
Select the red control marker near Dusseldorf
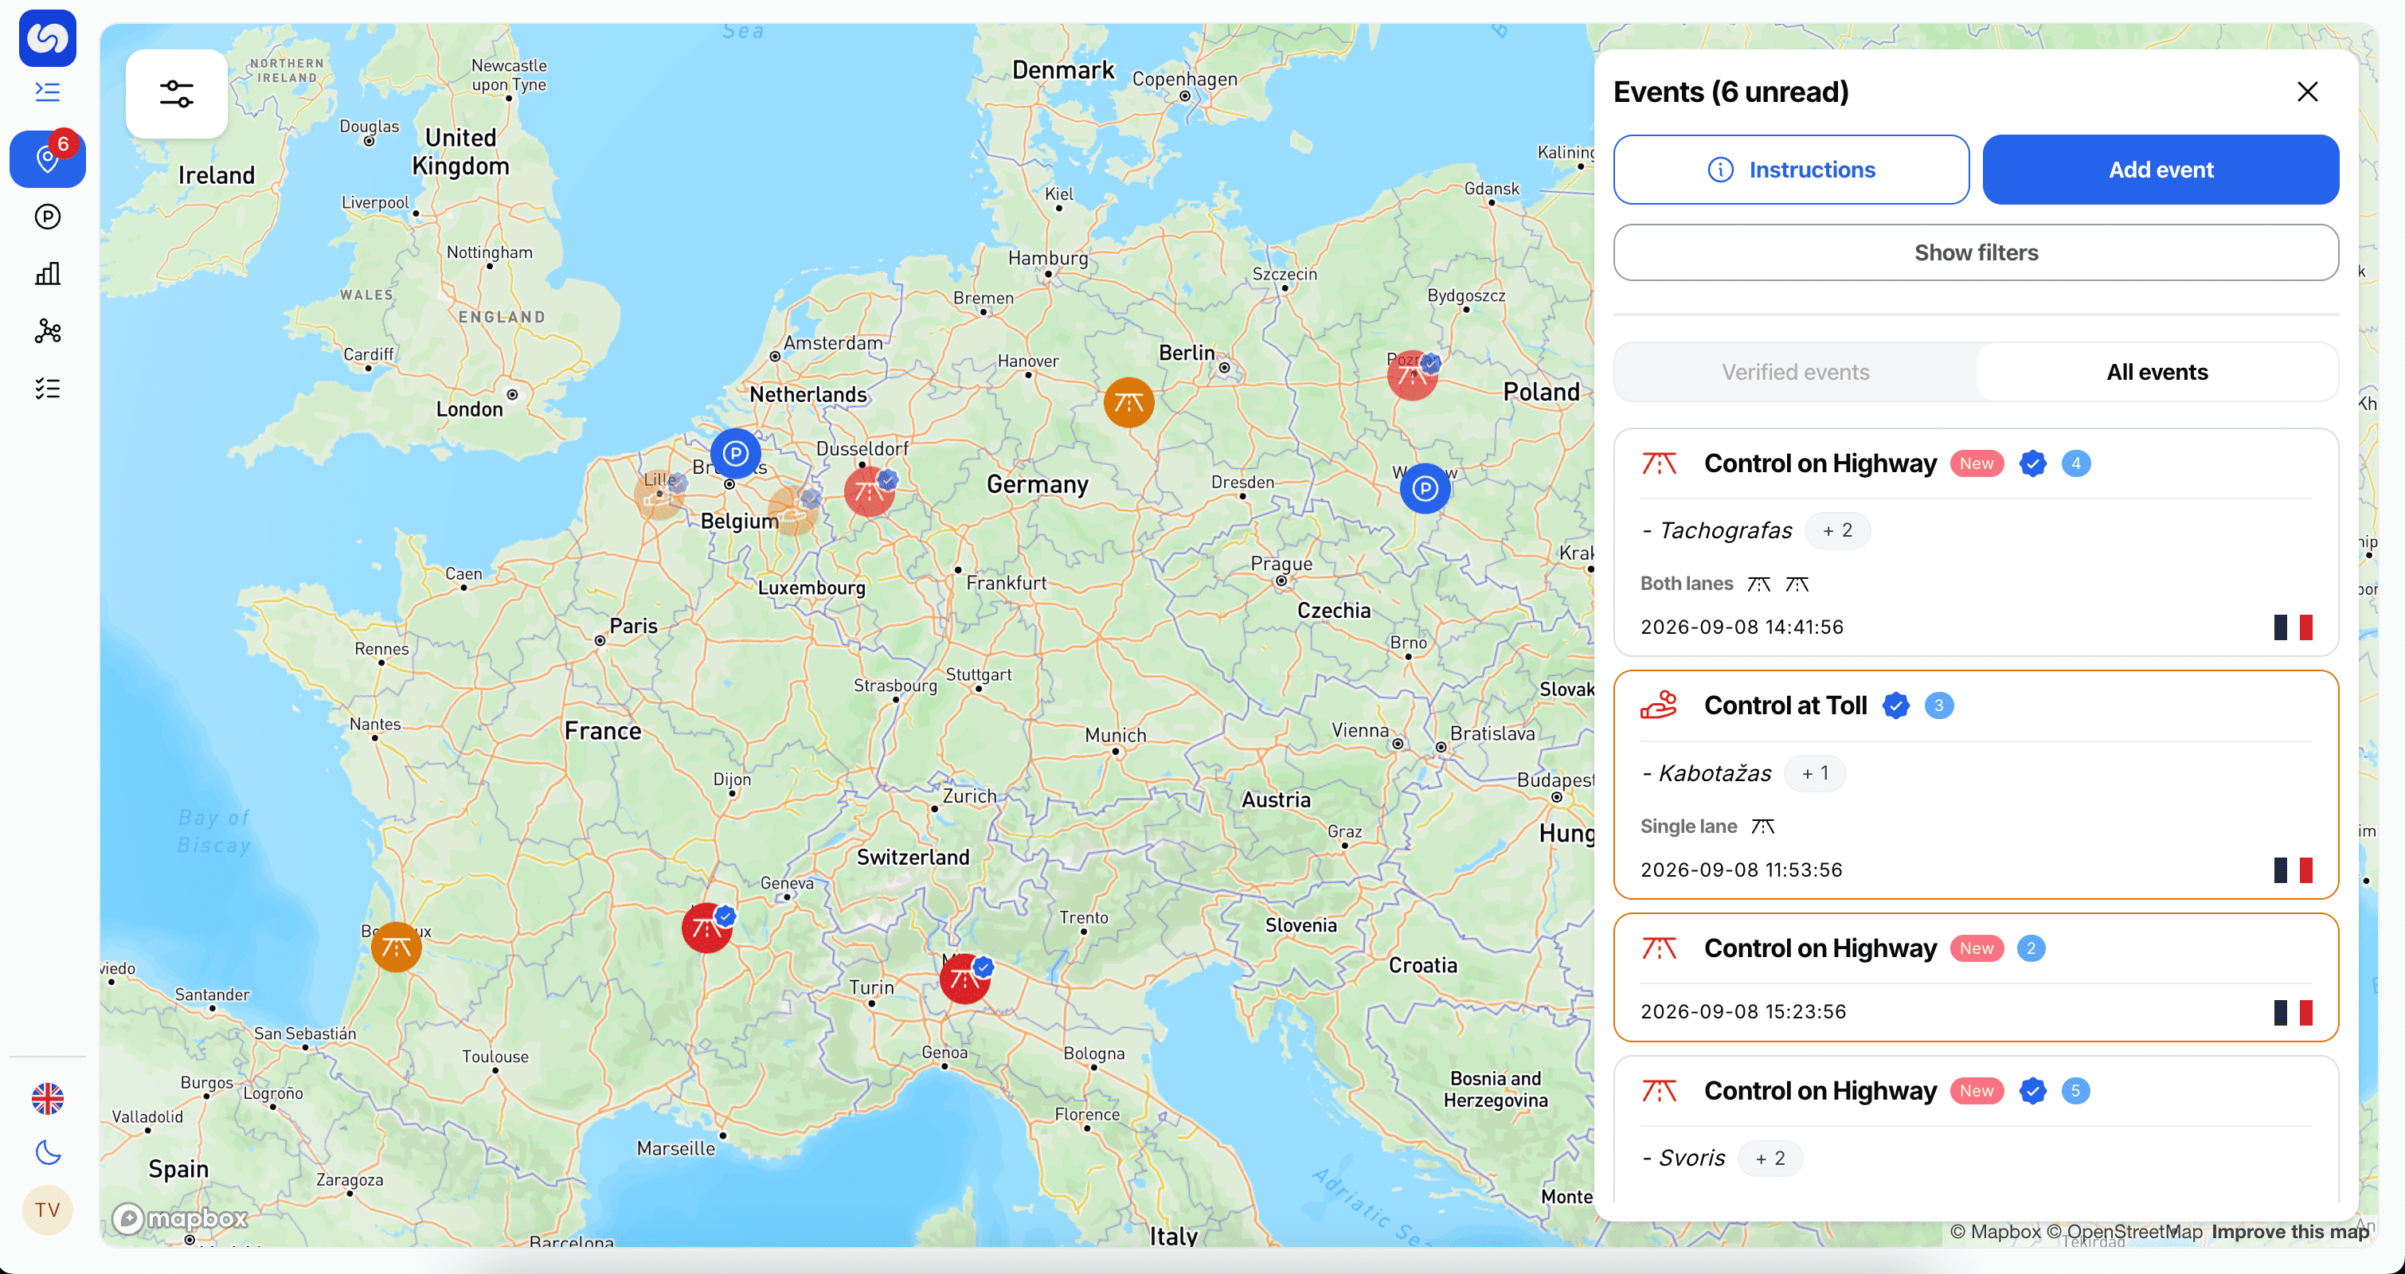click(869, 492)
